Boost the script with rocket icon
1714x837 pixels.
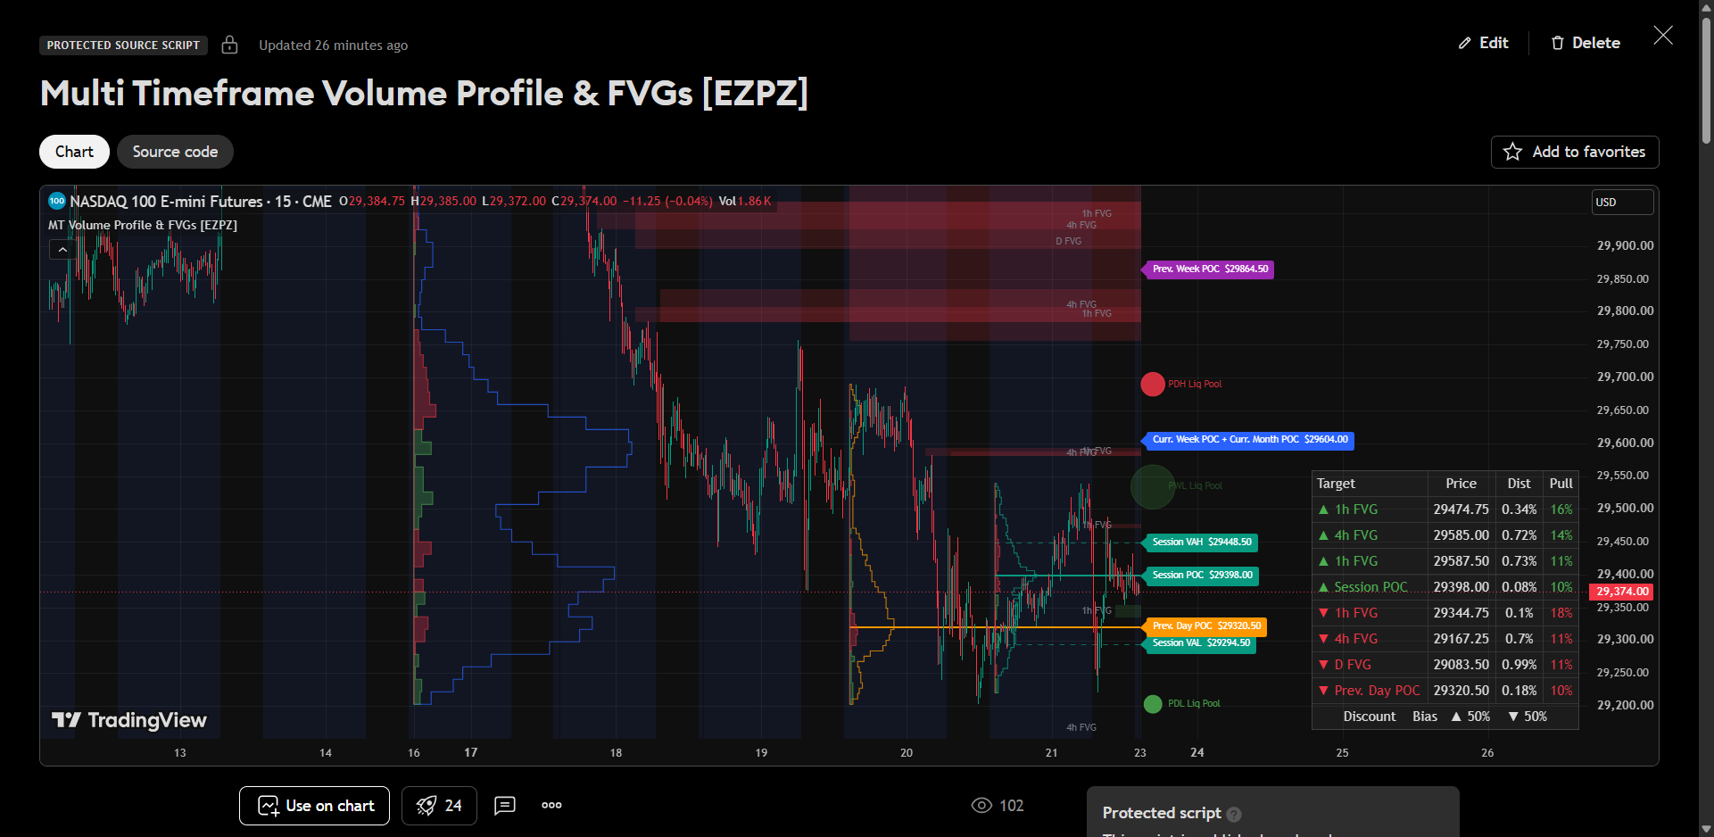(439, 806)
